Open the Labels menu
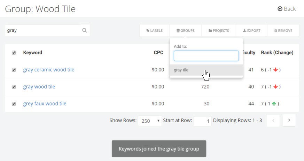The height and width of the screenshot is (161, 304). click(155, 30)
